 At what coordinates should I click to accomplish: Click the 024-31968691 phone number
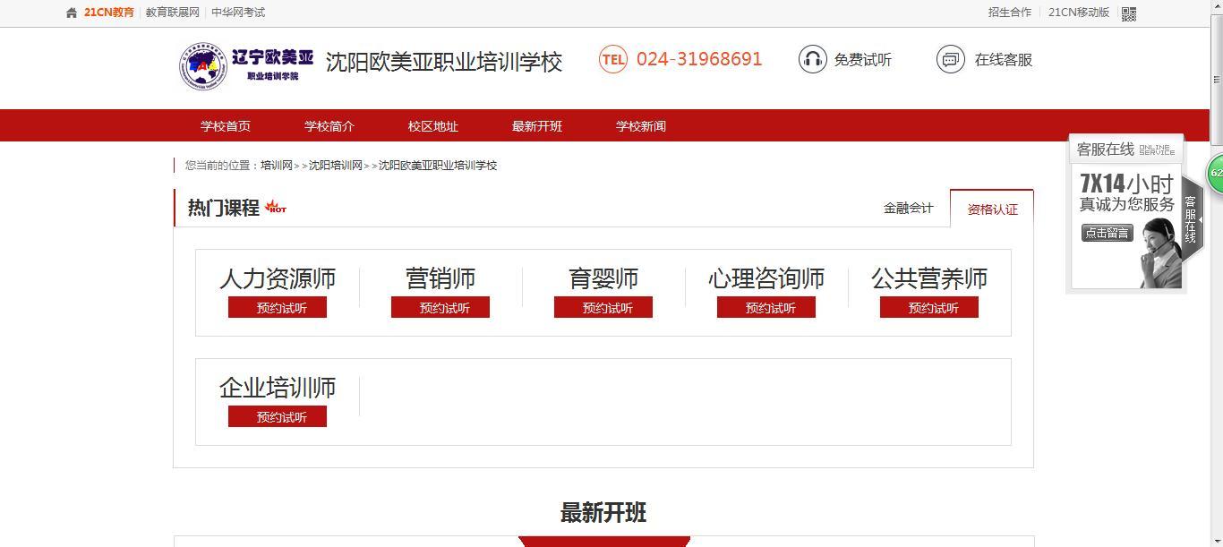pyautogui.click(x=699, y=59)
